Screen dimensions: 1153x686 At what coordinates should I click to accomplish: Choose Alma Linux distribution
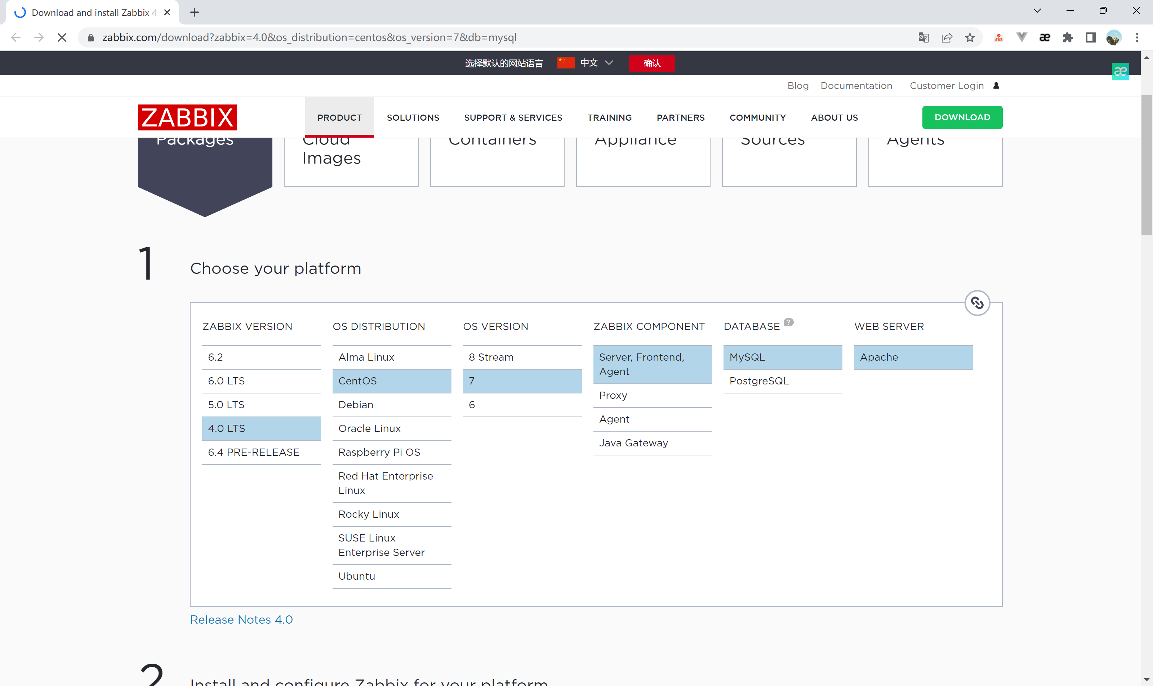click(392, 357)
